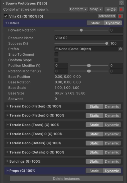Remove Villa 02 prototype with red X

(x=120, y=16)
